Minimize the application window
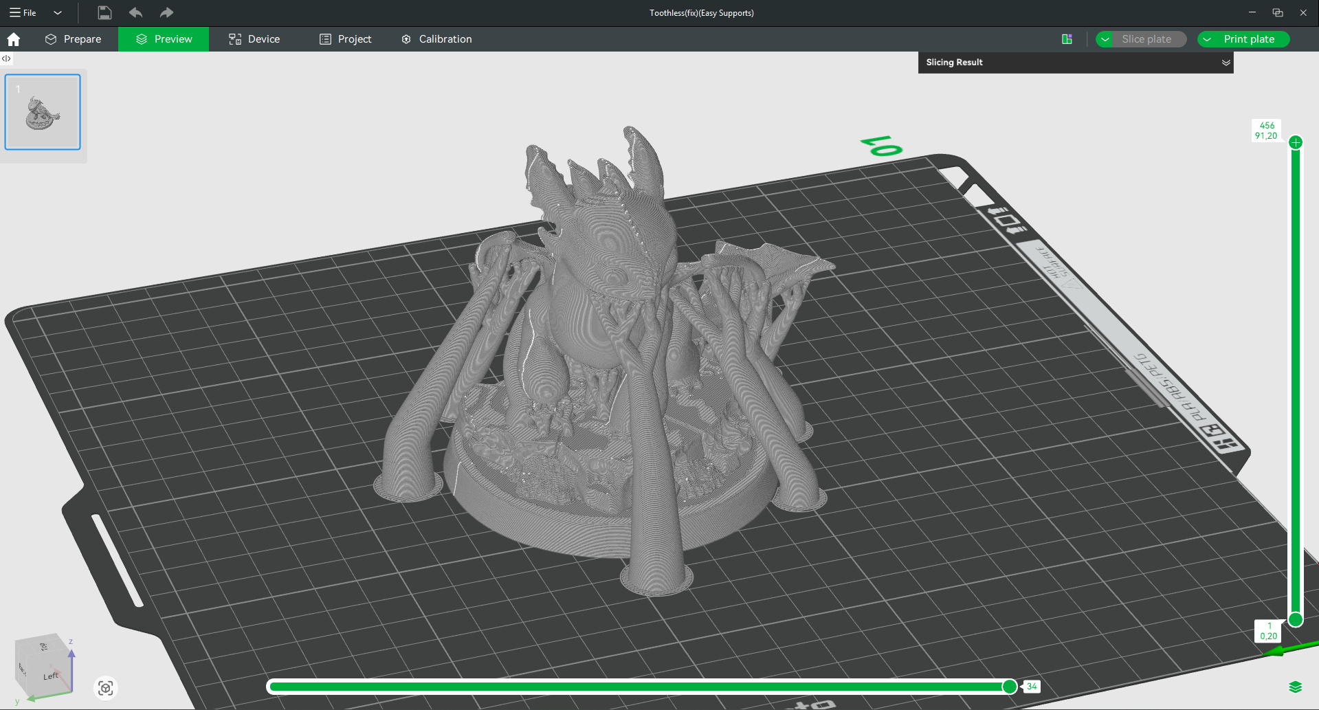 click(x=1252, y=12)
